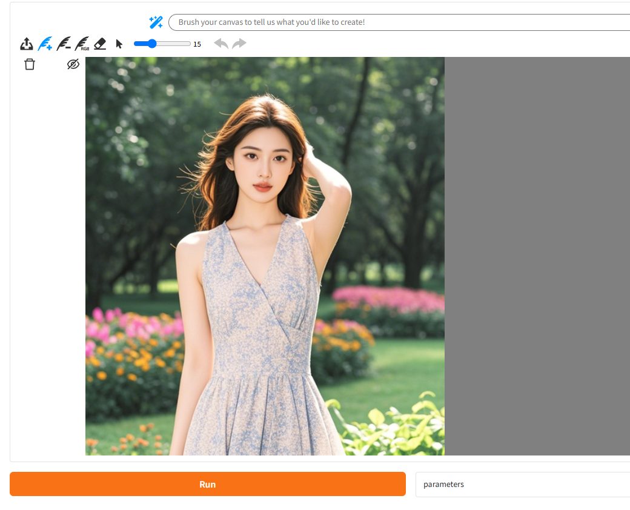630x510 pixels.
Task: Click the highlighted blue brush-plus icon
Action: (45, 44)
